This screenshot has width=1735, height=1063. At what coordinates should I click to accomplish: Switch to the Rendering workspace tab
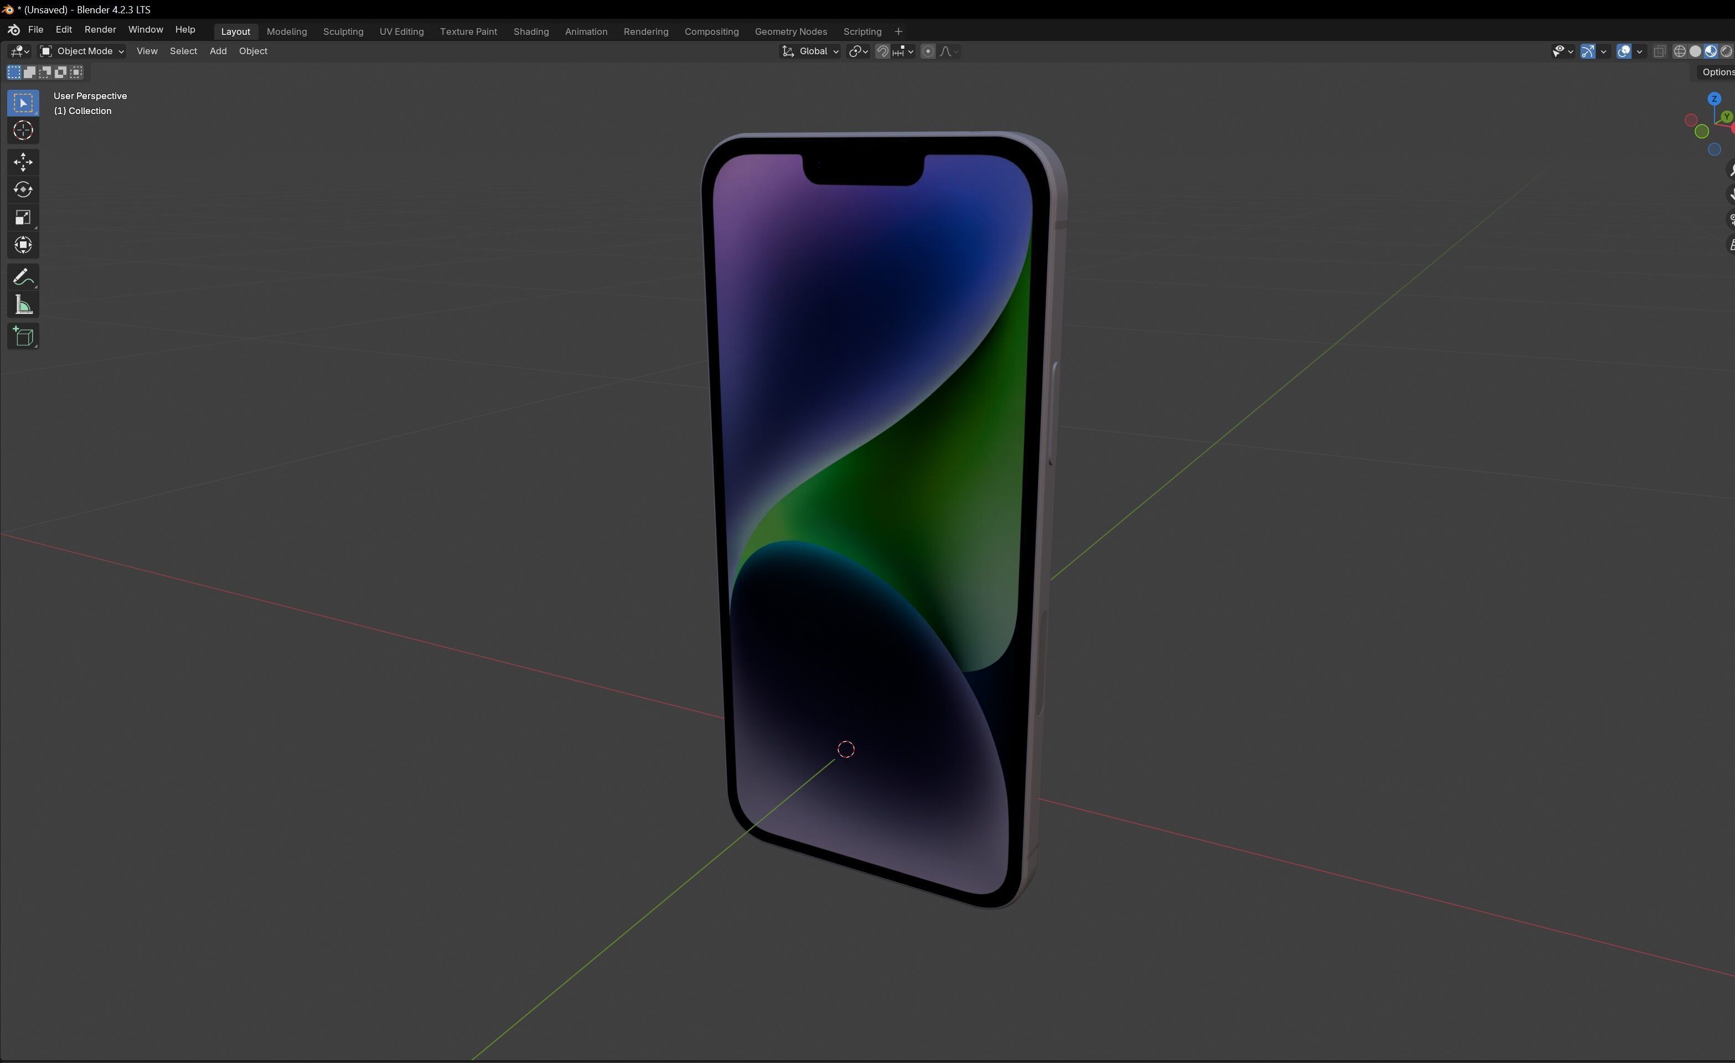click(646, 32)
